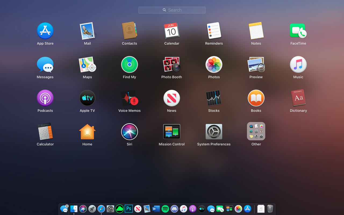
Task: Launch FaceTime from the Launchpad grid
Action: 298,31
